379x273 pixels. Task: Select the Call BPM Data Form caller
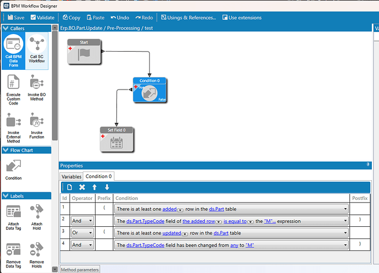[x=14, y=51]
